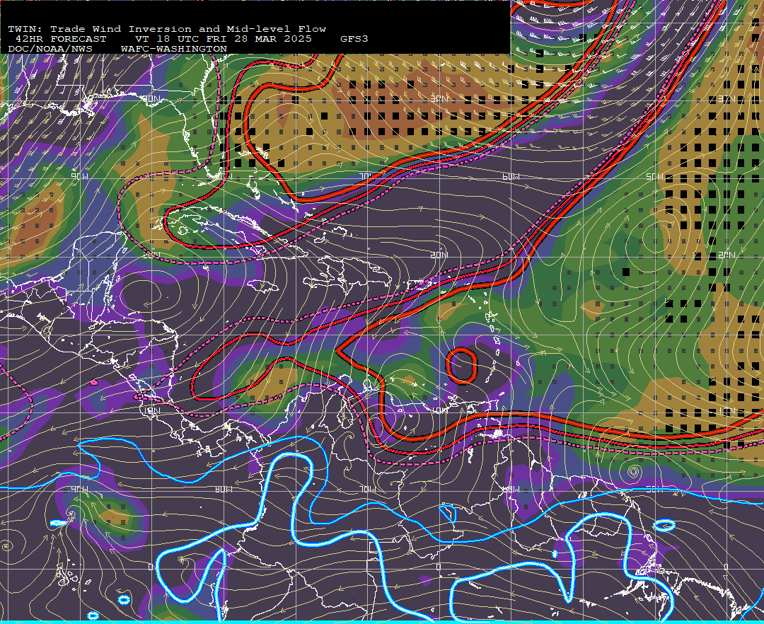Click the "TWIN: Trade Wind Inversion and Mid-level Flow" title
The width and height of the screenshot is (764, 624).
[167, 29]
